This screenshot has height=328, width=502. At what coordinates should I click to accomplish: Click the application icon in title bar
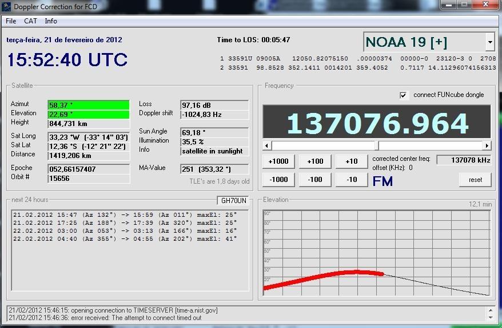tap(6, 6)
